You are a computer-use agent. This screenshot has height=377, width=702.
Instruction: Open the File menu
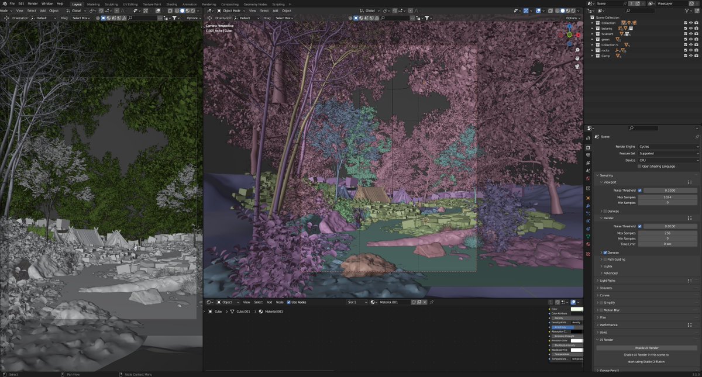[12, 4]
